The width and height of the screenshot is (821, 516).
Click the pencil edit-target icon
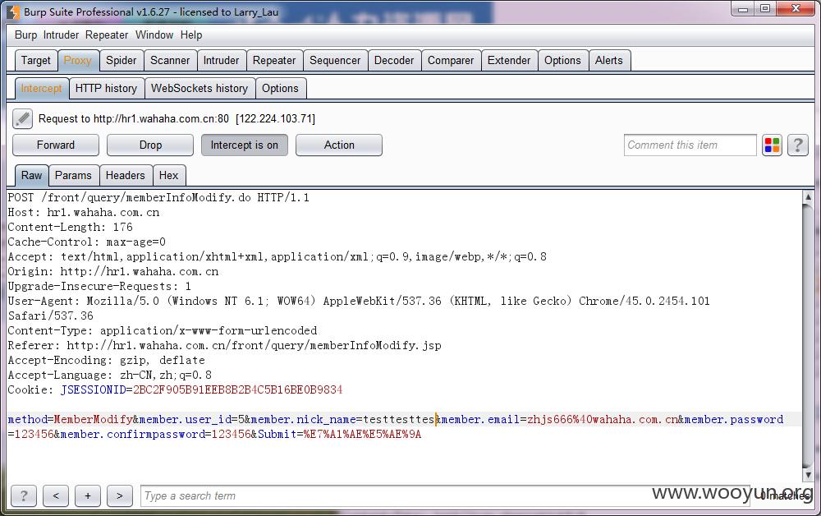coord(22,118)
